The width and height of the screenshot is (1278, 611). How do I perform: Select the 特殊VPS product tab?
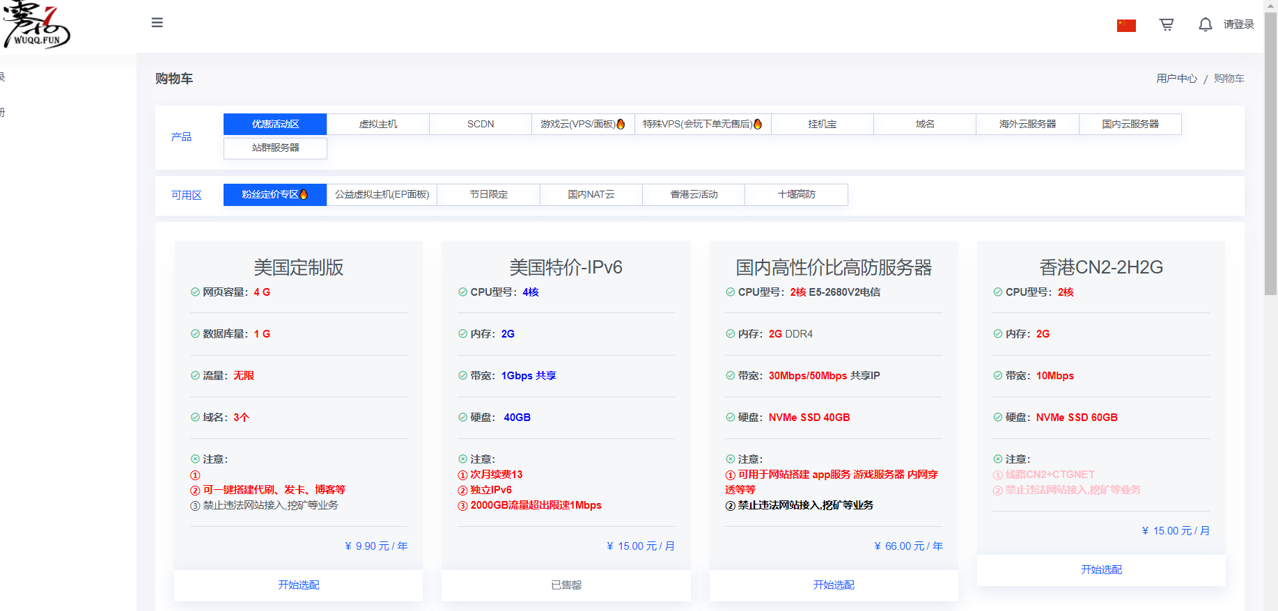point(703,124)
